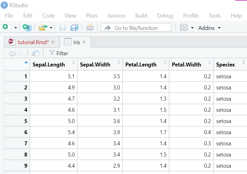
Task: Create a new R project icon
Action: tap(27, 28)
